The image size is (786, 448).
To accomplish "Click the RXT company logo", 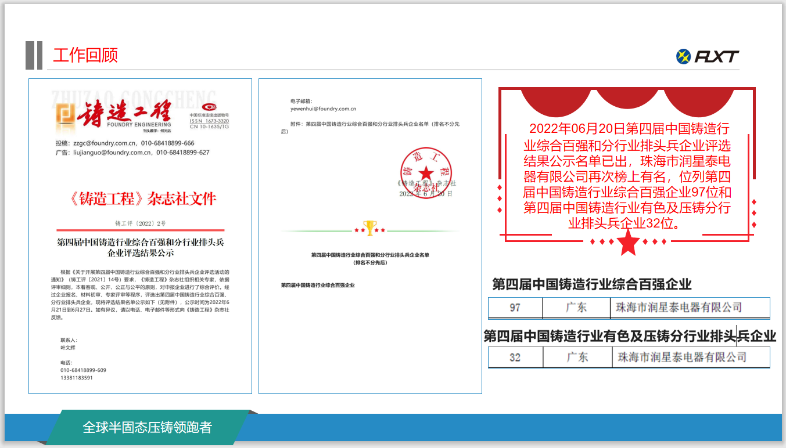I will coord(707,56).
